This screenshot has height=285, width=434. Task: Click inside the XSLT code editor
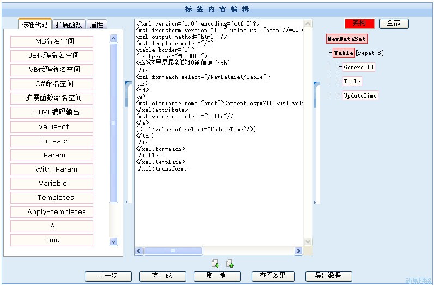(219, 133)
